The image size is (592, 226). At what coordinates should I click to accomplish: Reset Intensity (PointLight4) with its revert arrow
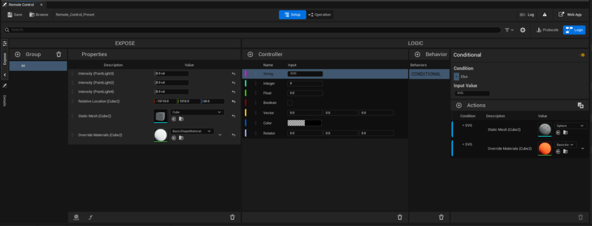pos(234,92)
